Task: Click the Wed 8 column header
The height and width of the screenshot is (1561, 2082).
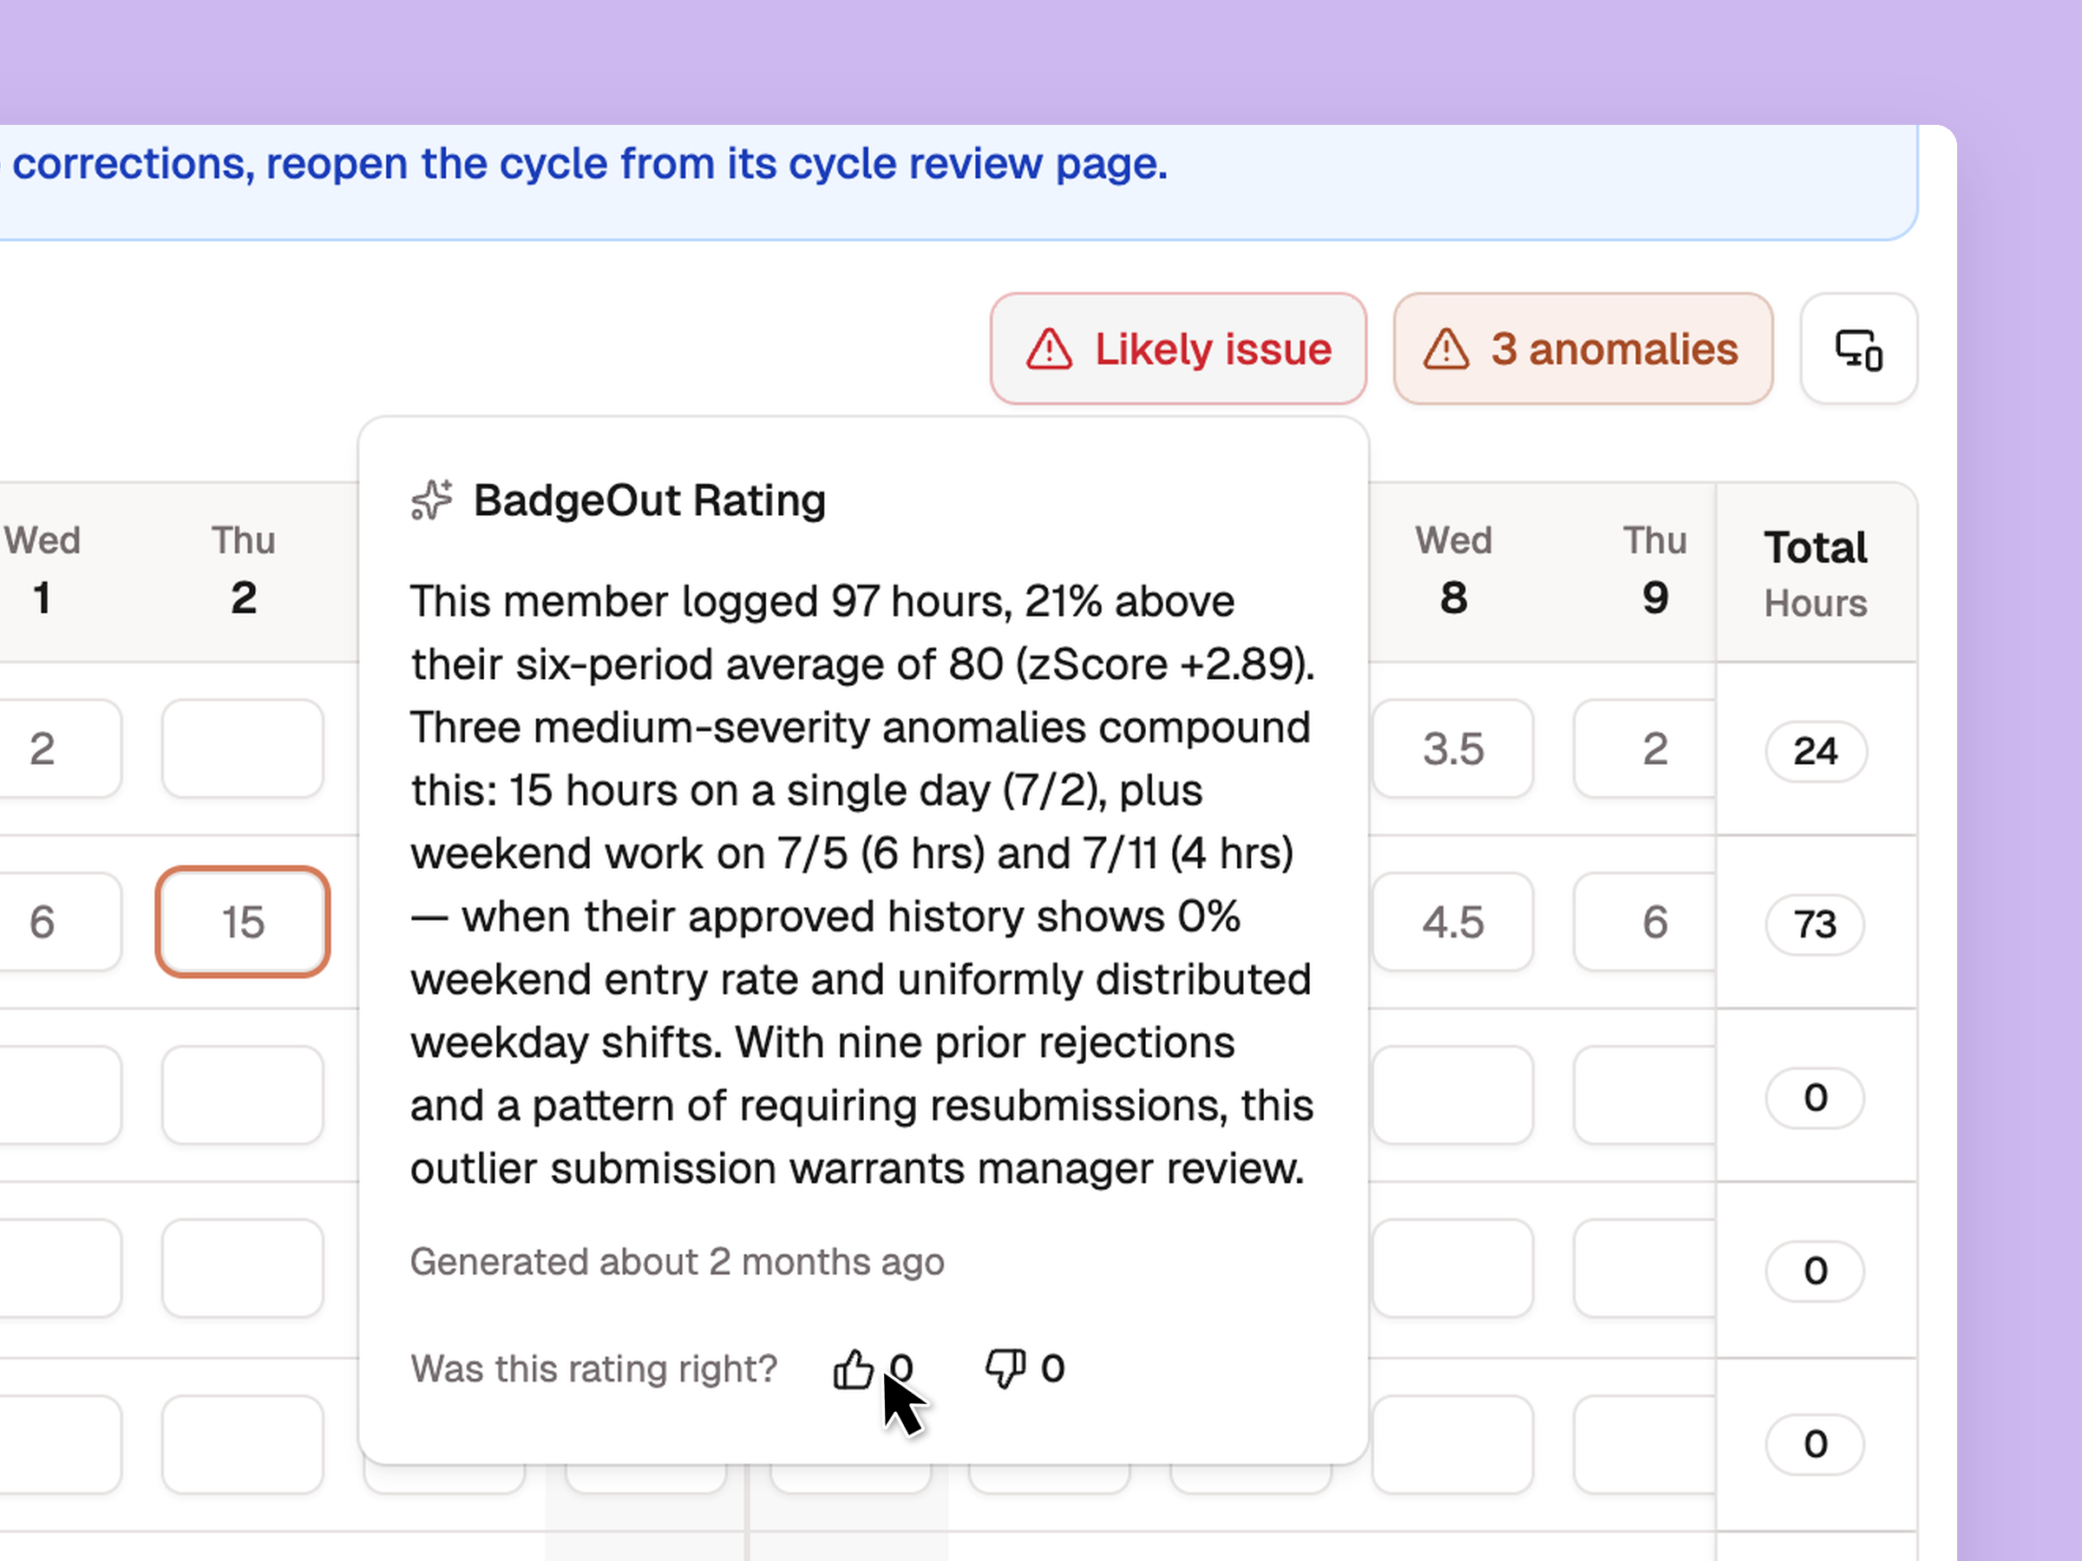Action: [x=1452, y=571]
